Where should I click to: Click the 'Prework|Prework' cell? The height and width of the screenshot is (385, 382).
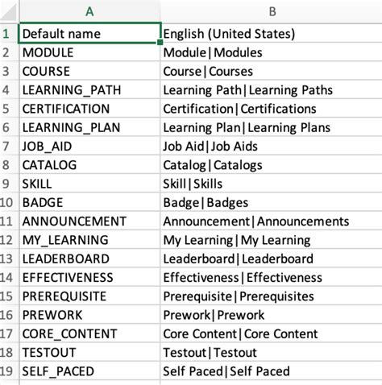point(272,315)
